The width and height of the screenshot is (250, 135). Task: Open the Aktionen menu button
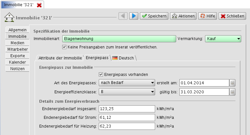pyautogui.click(x=183, y=16)
